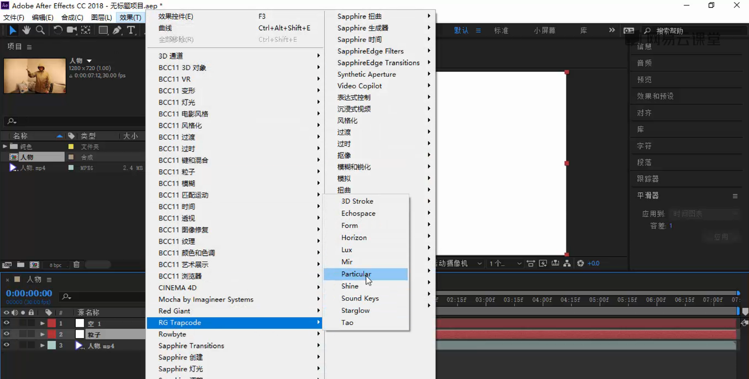Open the Red Giant effects submenu

click(235, 311)
